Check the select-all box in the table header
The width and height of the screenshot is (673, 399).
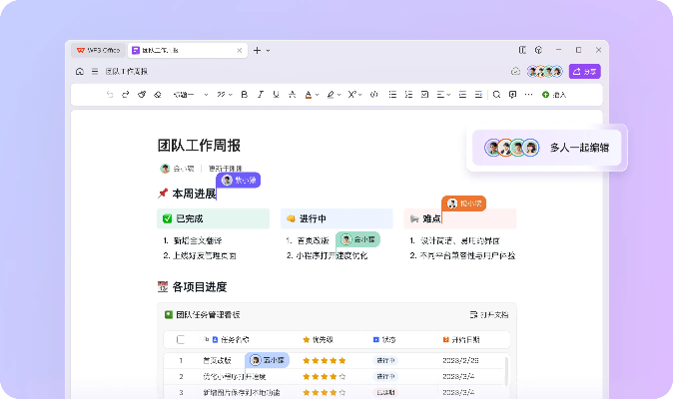[x=181, y=339]
